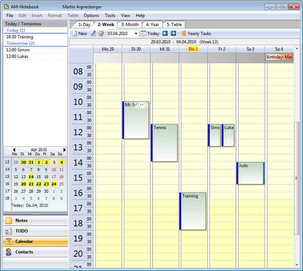Click the Yearly Tasks button label
303x271 pixels.
pyautogui.click(x=199, y=34)
